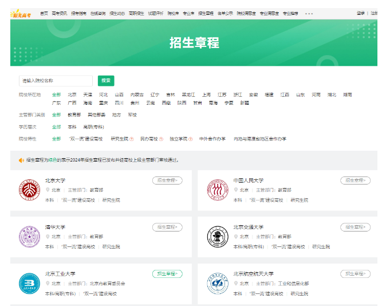Select 中外合作办学 in 院校特性 filter
Screen dimensions: 382x306
tap(212, 139)
